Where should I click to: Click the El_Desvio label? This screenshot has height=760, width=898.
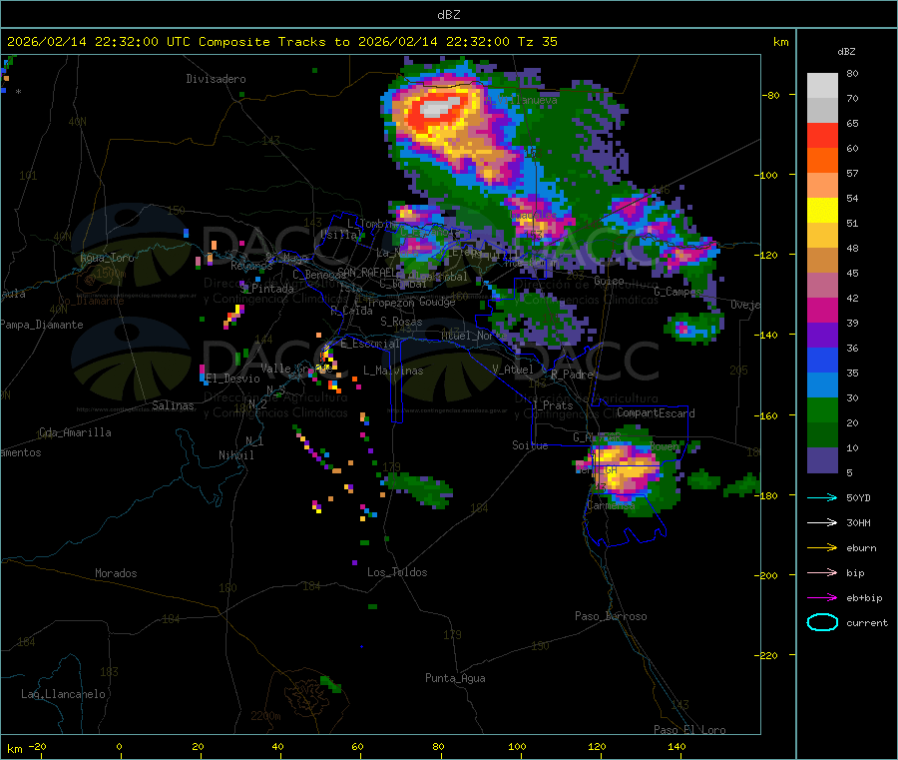(232, 379)
